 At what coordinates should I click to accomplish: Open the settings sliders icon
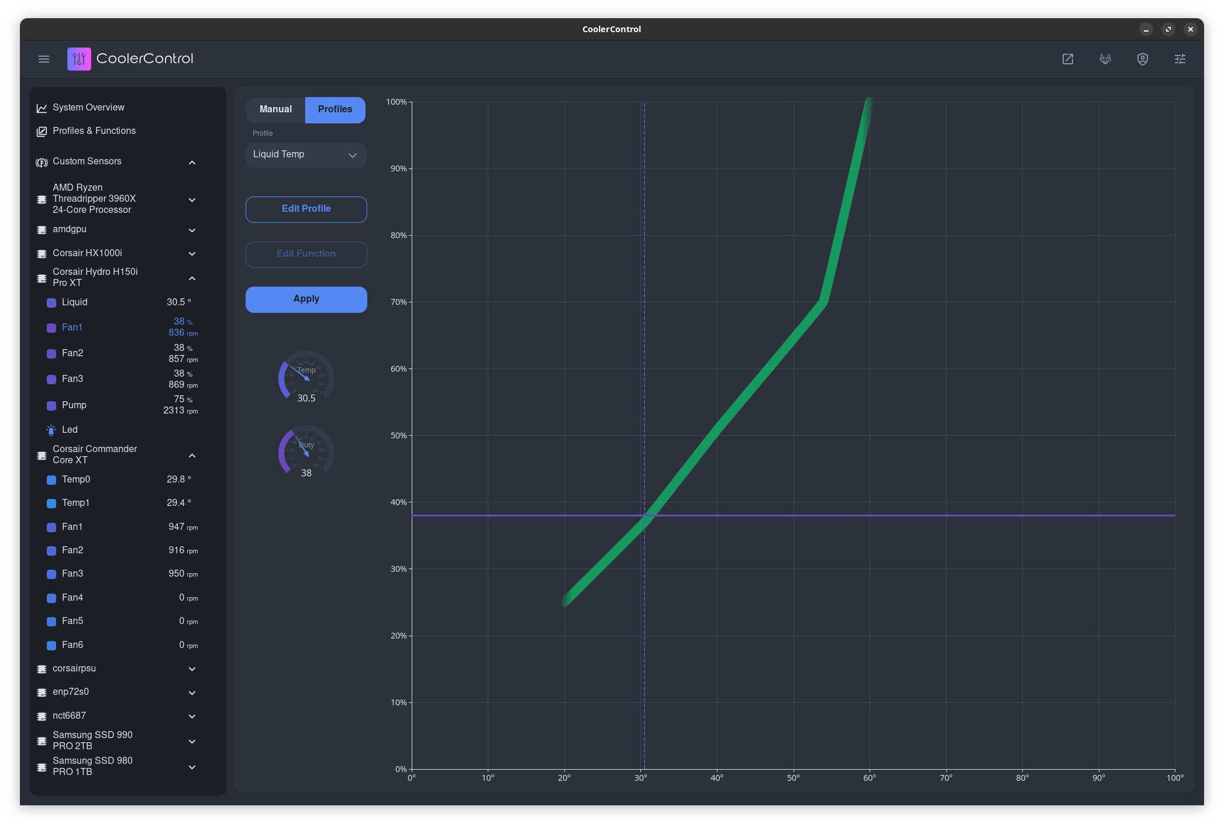click(1180, 59)
